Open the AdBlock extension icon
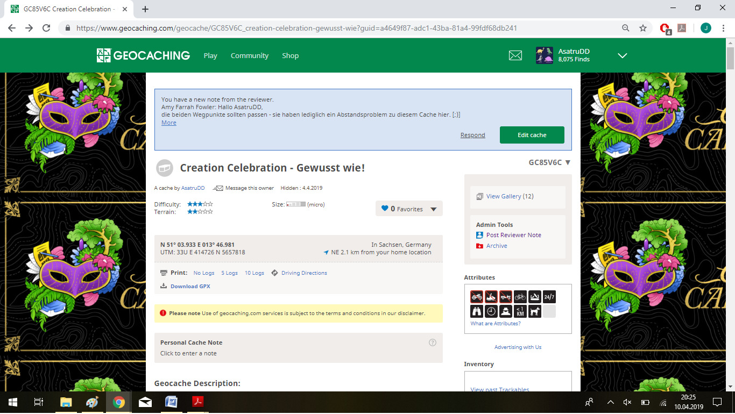The height and width of the screenshot is (414, 735). [x=666, y=28]
